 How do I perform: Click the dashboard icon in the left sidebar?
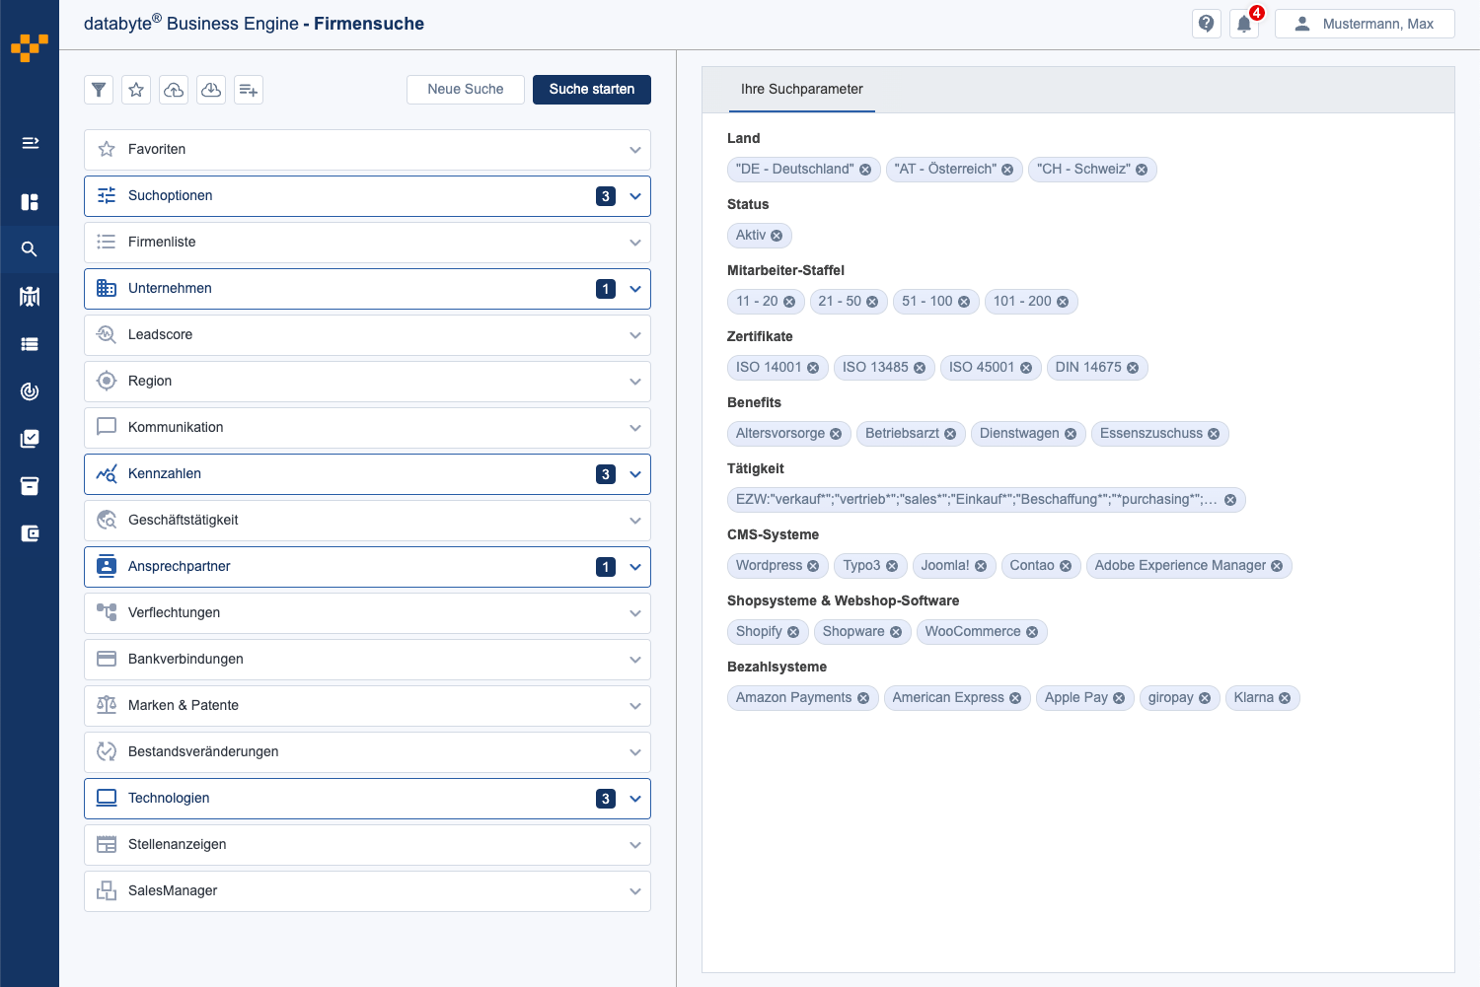[30, 201]
